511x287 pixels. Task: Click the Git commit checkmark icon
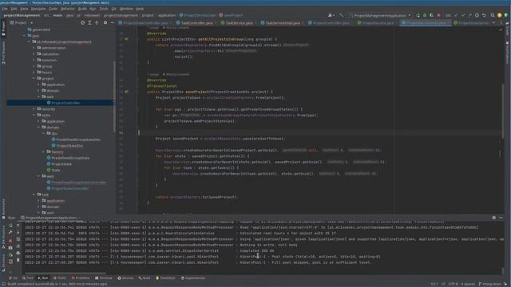click(x=463, y=15)
